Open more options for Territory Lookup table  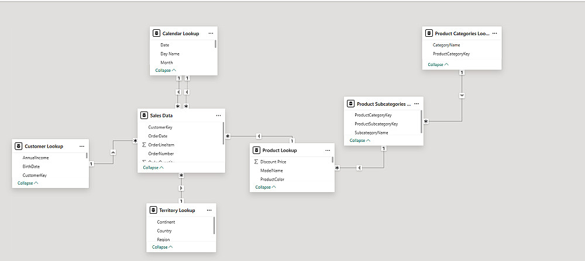coord(209,210)
